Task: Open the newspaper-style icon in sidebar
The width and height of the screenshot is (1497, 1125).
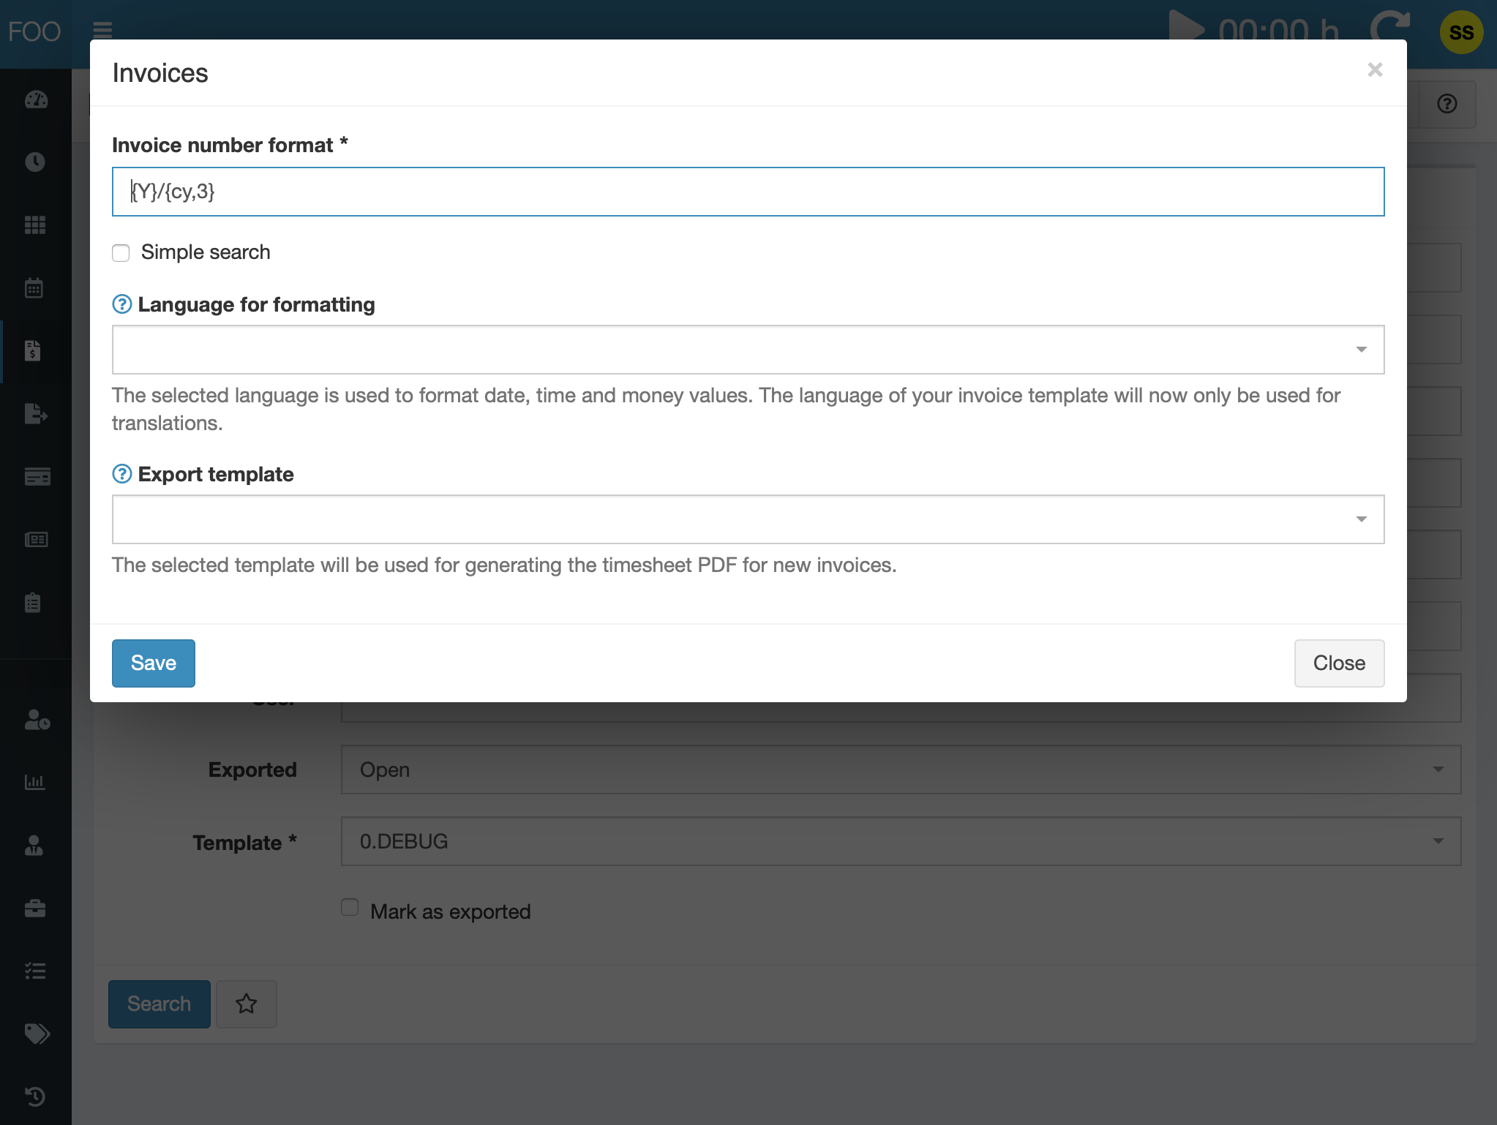Action: click(x=37, y=540)
